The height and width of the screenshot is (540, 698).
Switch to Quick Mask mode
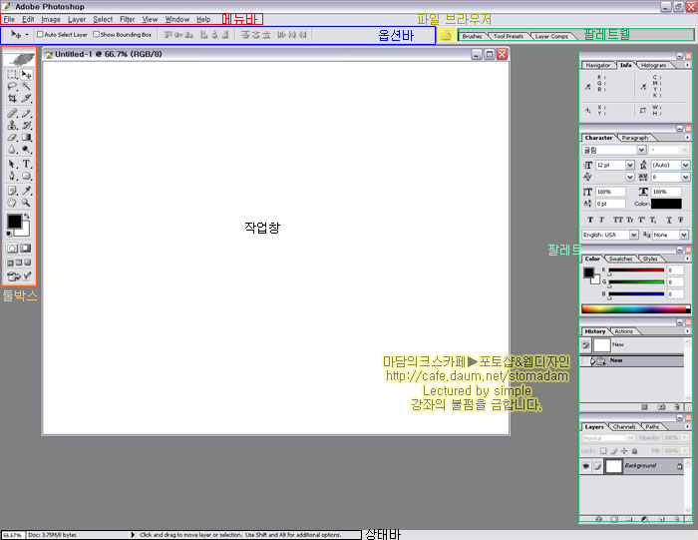[26, 249]
